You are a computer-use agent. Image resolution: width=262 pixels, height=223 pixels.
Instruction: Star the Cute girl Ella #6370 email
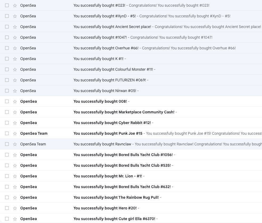pos(15,219)
